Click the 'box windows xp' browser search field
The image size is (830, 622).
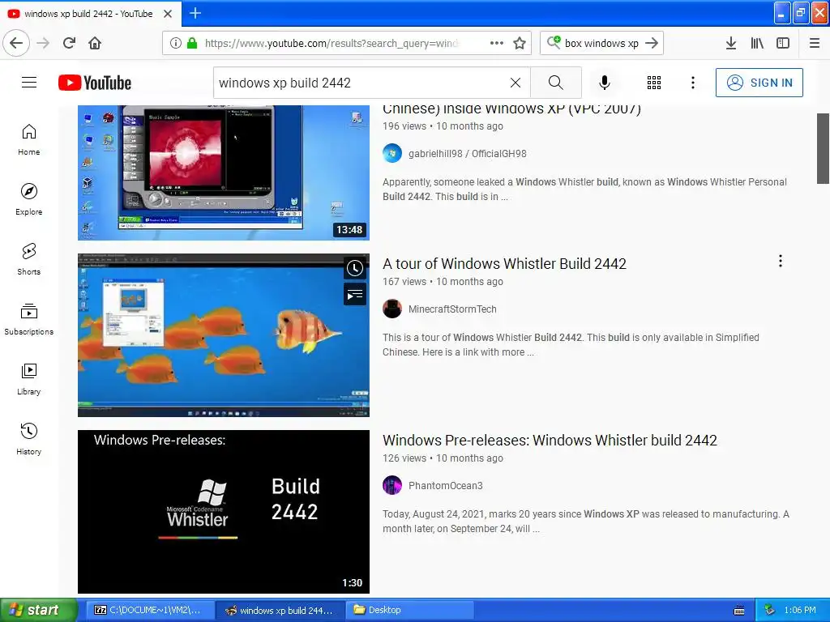tap(601, 43)
